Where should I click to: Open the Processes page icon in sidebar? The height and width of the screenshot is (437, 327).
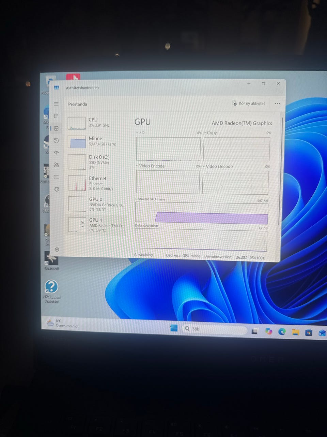56,116
